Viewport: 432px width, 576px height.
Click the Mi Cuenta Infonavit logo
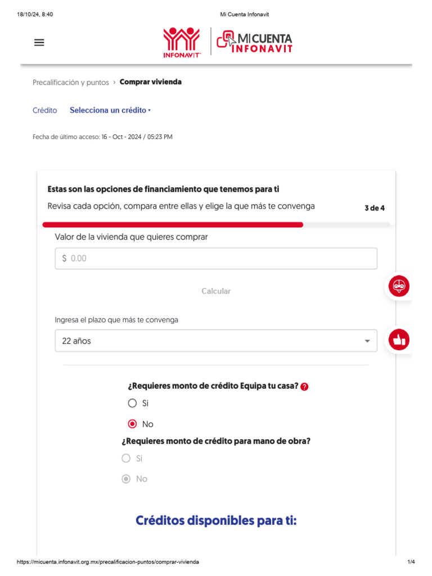click(x=255, y=42)
